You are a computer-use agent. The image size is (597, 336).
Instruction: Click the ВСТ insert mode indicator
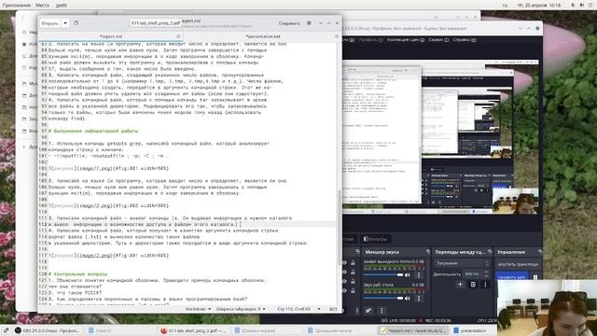point(333,309)
